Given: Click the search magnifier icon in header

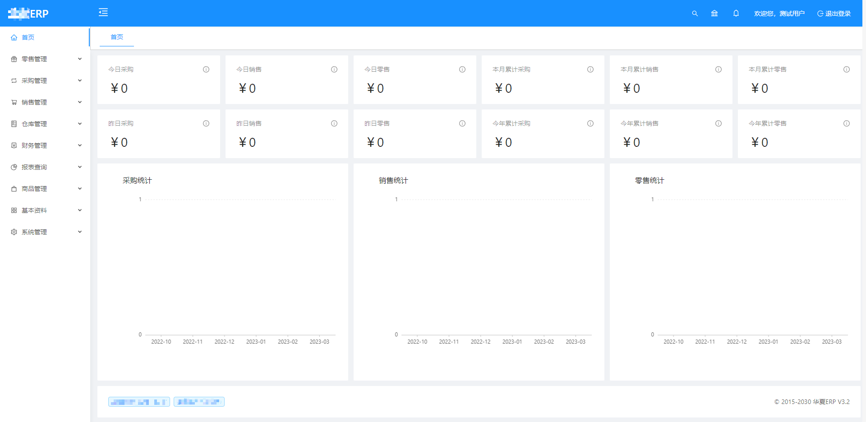Looking at the screenshot, I should click(x=695, y=14).
